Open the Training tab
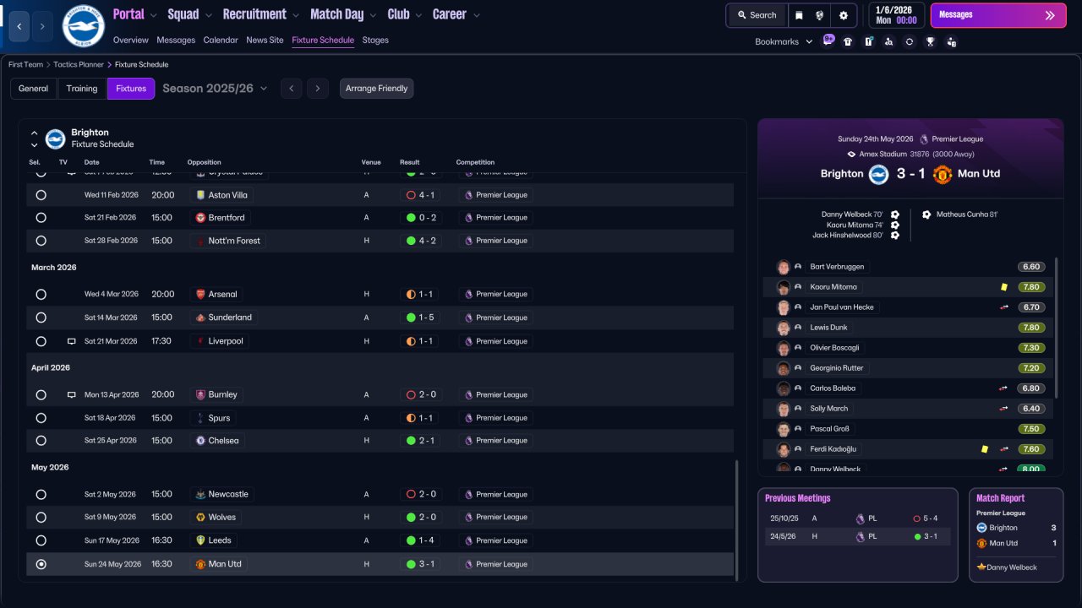 (82, 89)
